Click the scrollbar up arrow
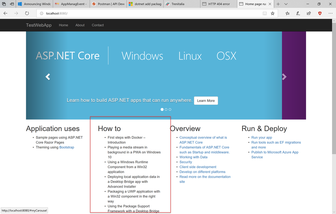 coord(334,21)
